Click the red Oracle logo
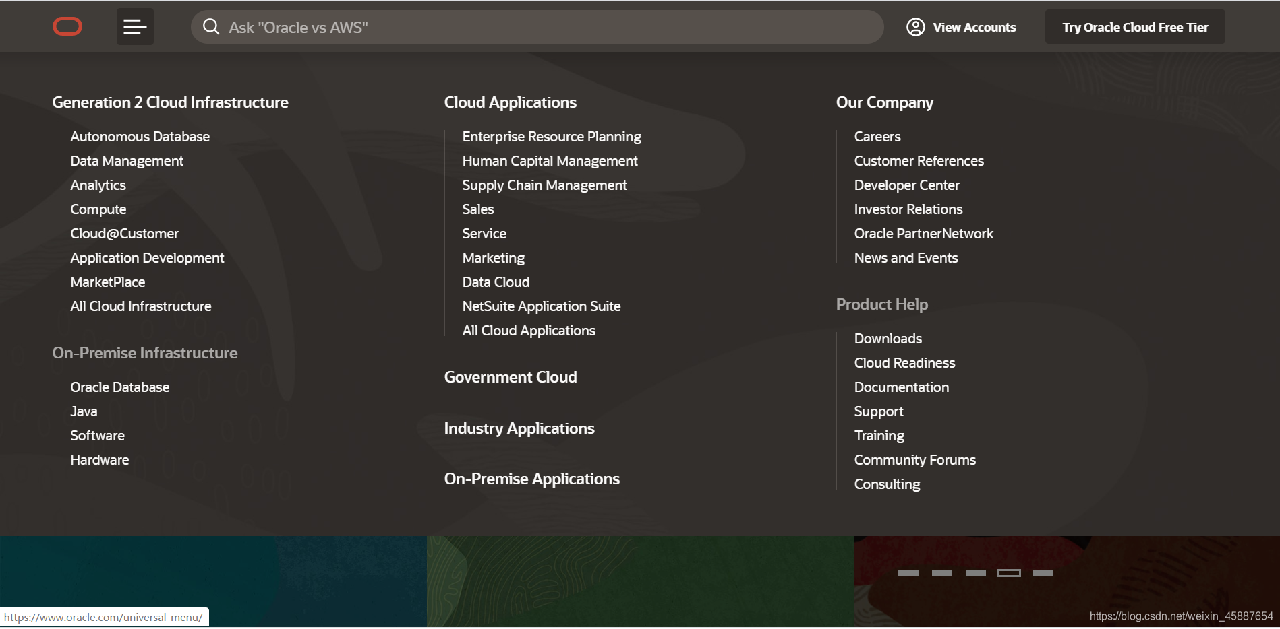The image size is (1280, 629). (x=67, y=27)
